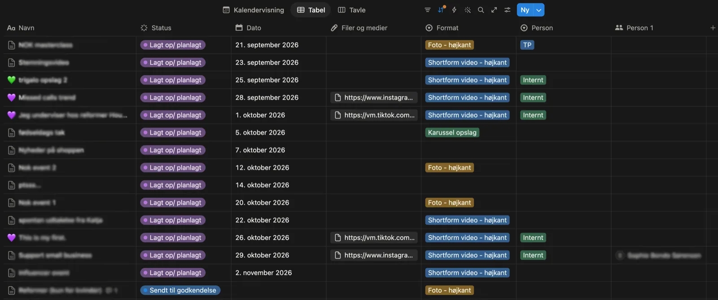Add a new property column
This screenshot has height=300, width=718.
tap(713, 28)
